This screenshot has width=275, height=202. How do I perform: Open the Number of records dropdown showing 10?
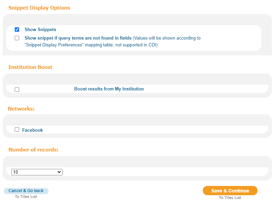pos(37,172)
